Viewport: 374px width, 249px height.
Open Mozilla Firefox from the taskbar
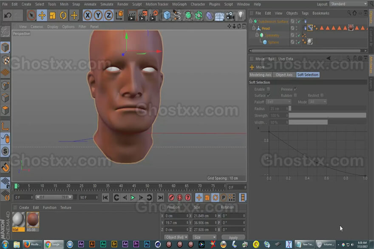tap(32, 244)
